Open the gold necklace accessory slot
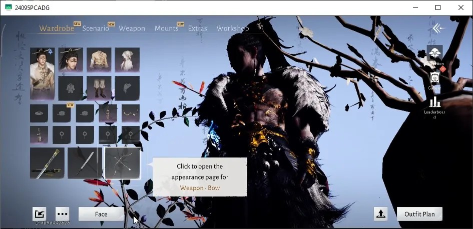The width and height of the screenshot is (473, 229). tap(131, 113)
